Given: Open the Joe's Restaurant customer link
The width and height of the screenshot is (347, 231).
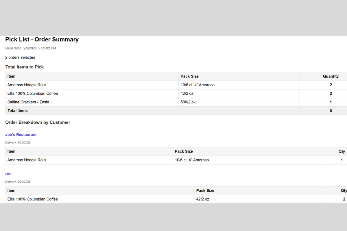Looking at the screenshot, I should [x=21, y=135].
